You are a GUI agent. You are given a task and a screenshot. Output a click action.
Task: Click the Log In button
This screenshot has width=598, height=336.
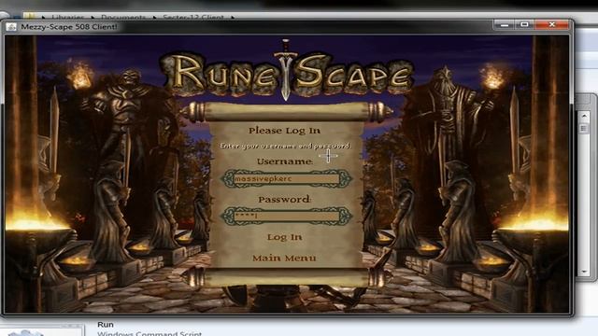coord(284,237)
